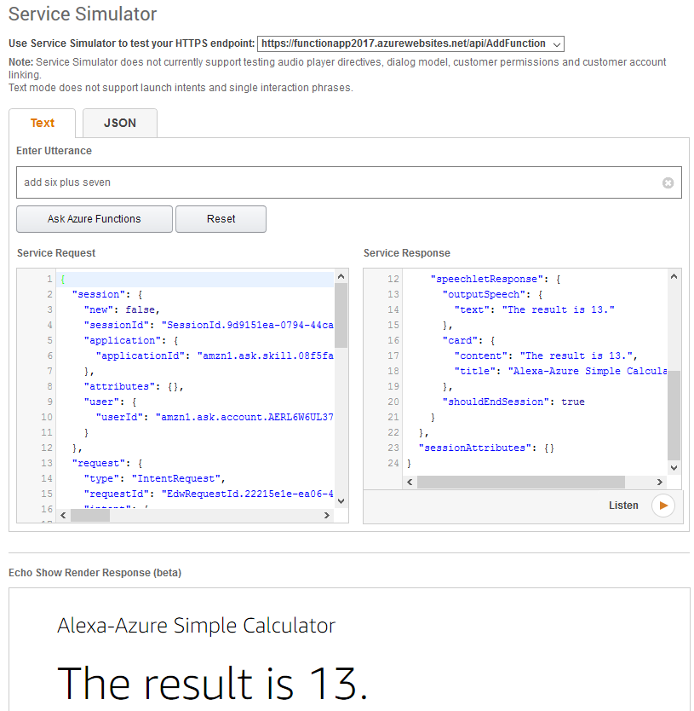
Task: Click the "new": false line
Action: pyautogui.click(x=122, y=309)
